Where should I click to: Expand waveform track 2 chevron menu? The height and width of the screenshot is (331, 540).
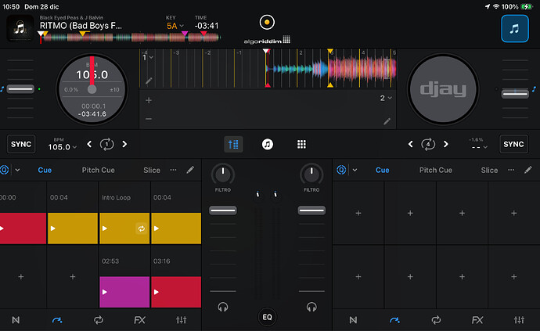pos(386,99)
